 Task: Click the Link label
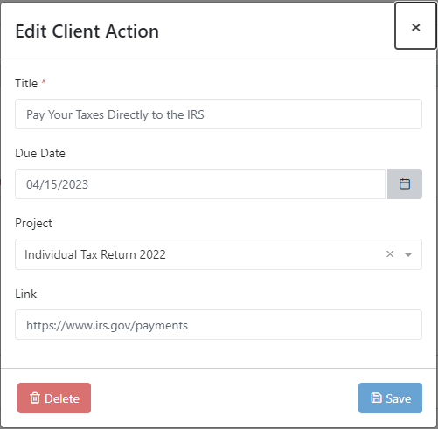pyautogui.click(x=26, y=294)
